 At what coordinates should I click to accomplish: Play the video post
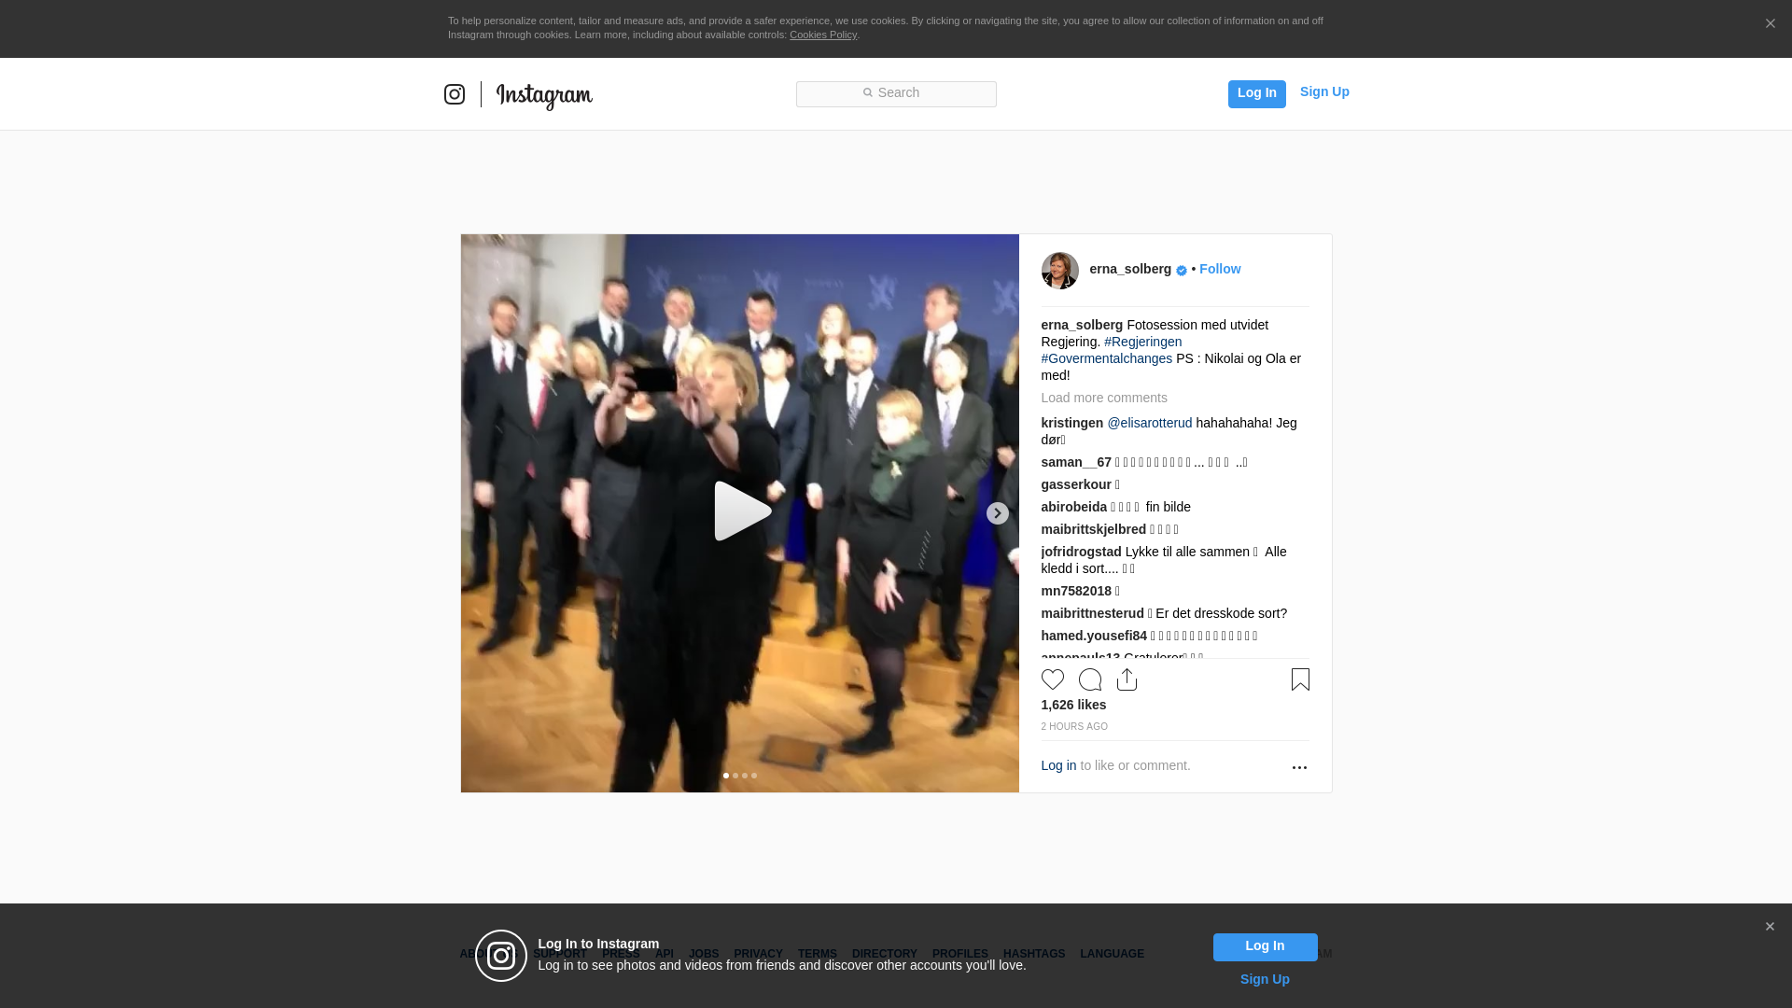point(743,511)
